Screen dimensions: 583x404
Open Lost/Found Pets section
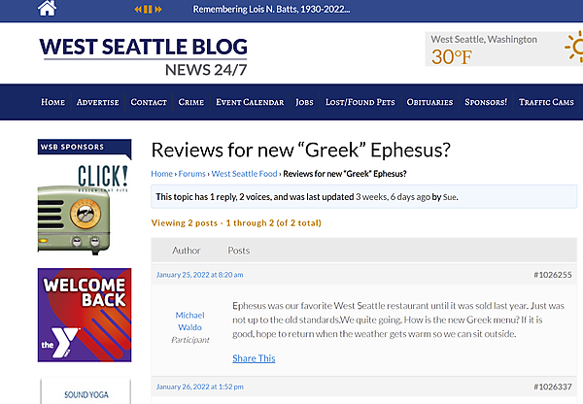point(361,102)
